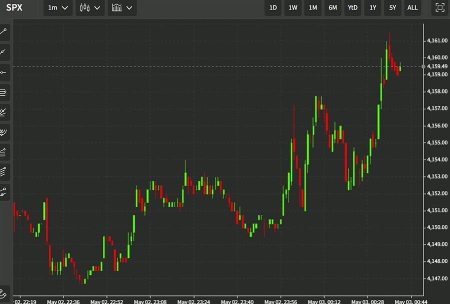The image size is (450, 304).
Task: Click the 1W range button
Action: pyautogui.click(x=293, y=8)
